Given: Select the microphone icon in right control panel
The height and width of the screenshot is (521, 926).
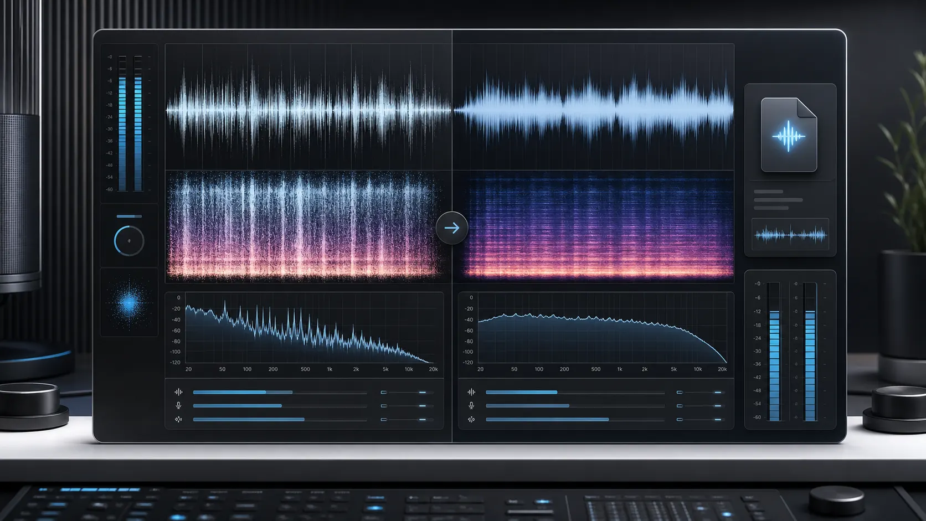Looking at the screenshot, I should pyautogui.click(x=471, y=406).
